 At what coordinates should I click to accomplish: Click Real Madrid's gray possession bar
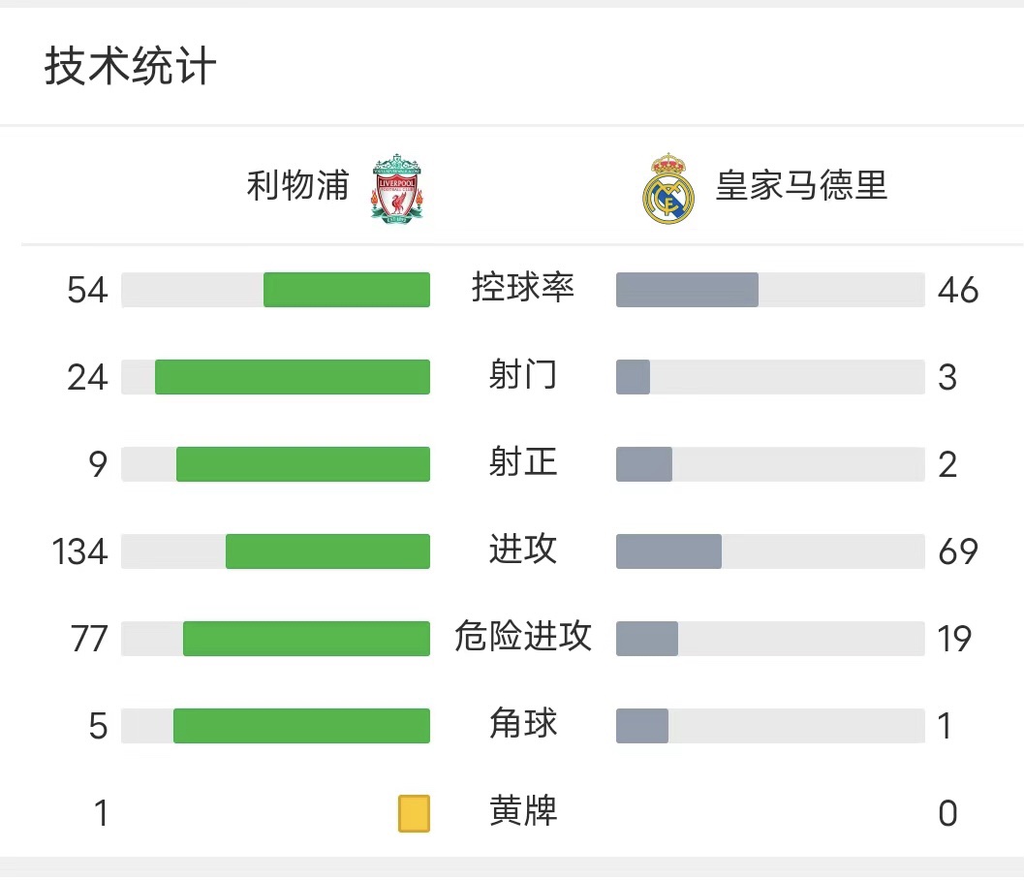(x=687, y=290)
